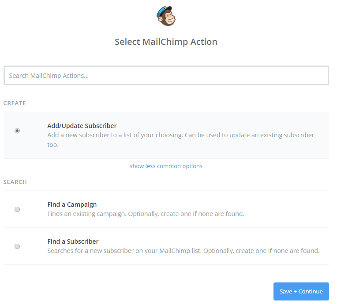Click the Select MailChimp Action heading
The height and width of the screenshot is (304, 337).
point(166,42)
